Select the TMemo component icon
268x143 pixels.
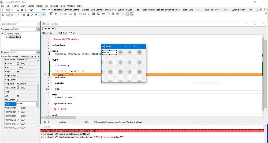pyautogui.click(x=75, y=14)
